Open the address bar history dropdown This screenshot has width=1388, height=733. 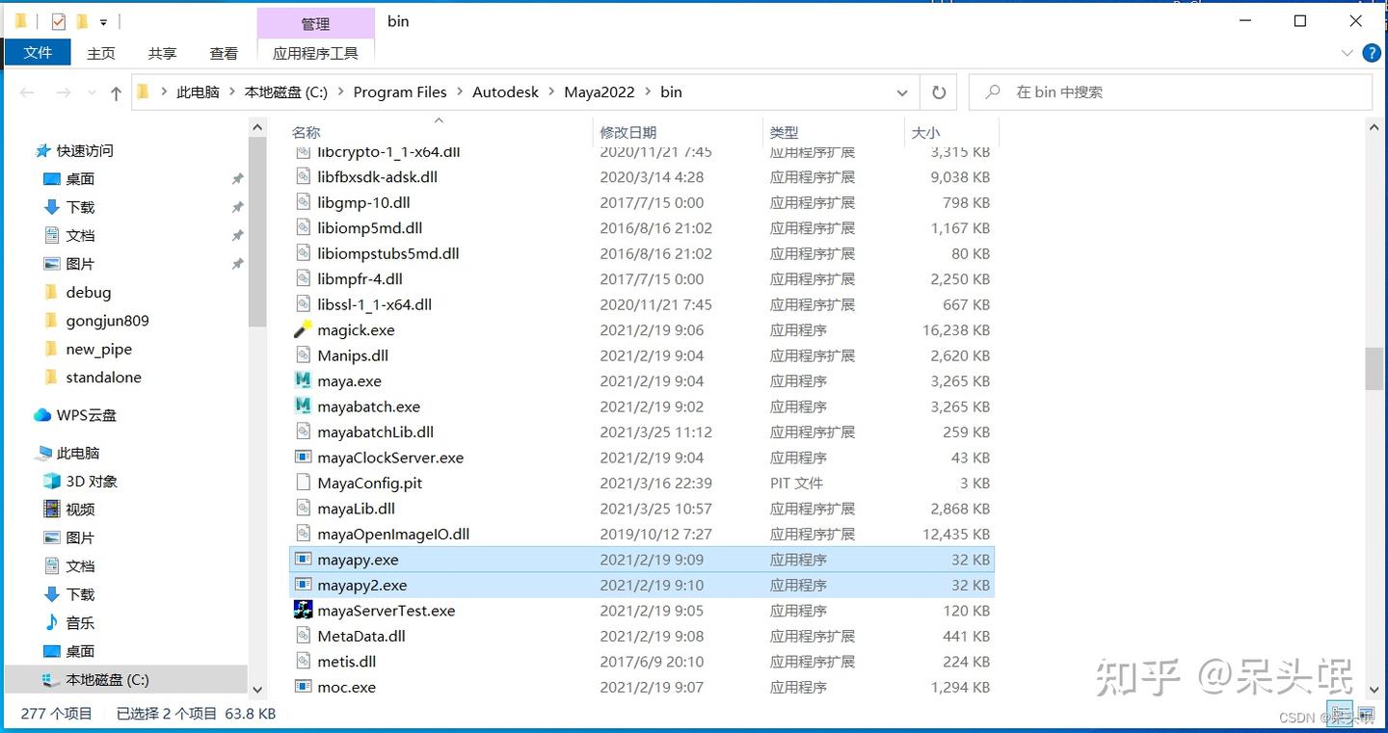(901, 92)
